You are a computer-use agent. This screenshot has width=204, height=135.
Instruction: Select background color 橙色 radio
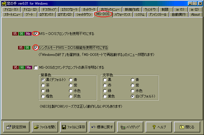click(x=43, y=96)
